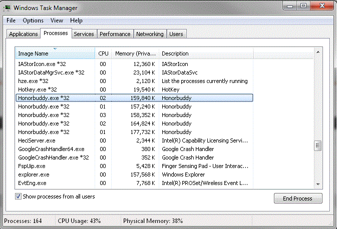Click the vertical scrollbar thumb
The width and height of the screenshot is (337, 229).
[317, 145]
